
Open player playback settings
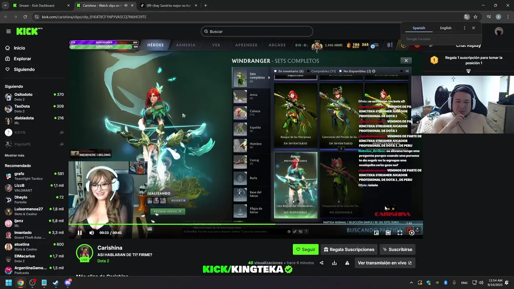click(412, 232)
